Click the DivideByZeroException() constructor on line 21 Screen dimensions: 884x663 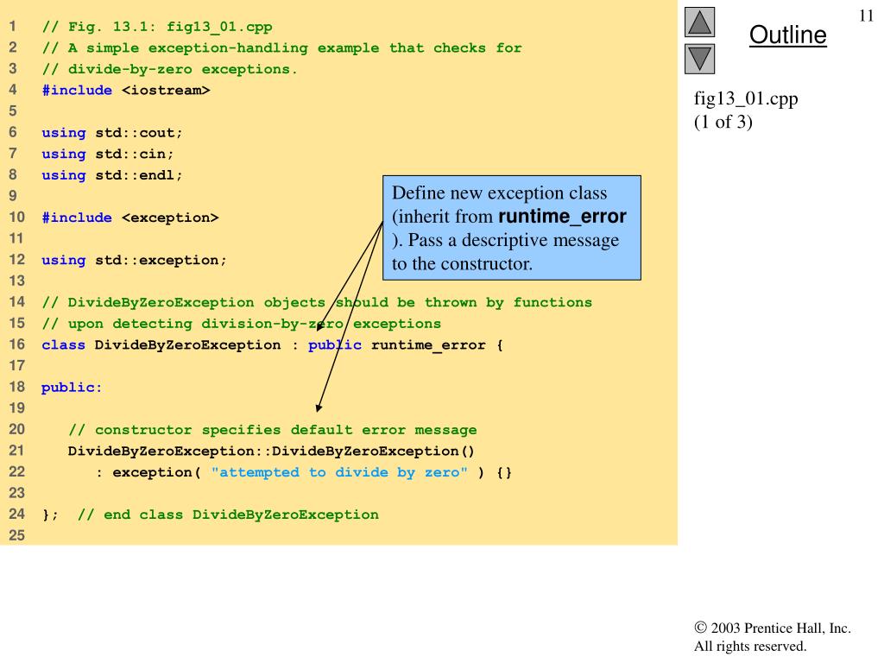271,451
